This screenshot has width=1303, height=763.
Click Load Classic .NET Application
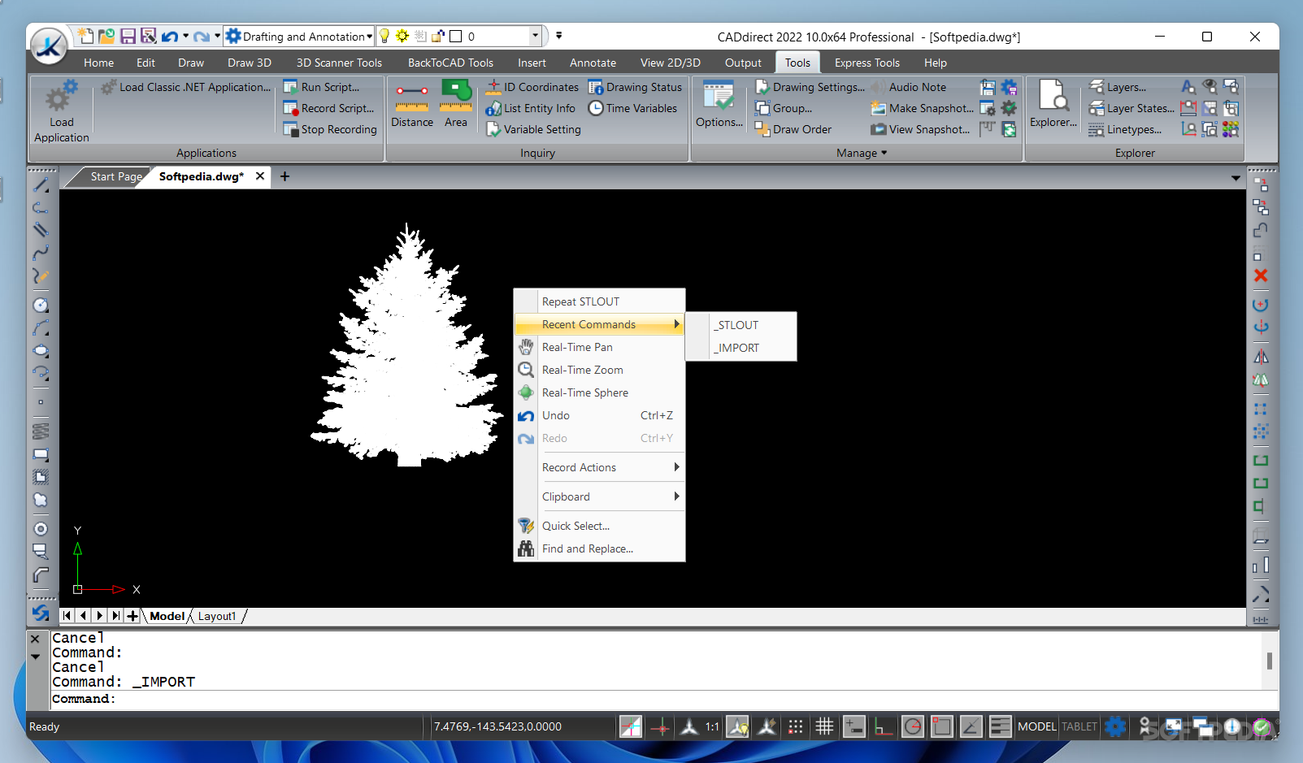[186, 87]
